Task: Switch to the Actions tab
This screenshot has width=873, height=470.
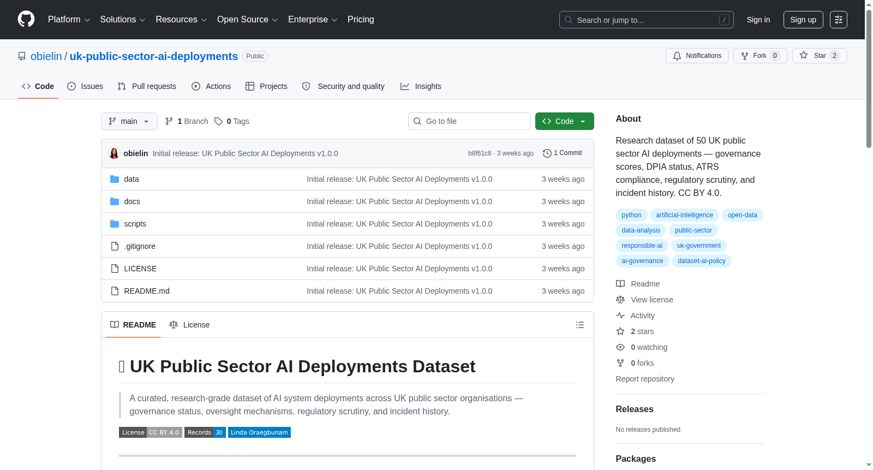Action: (211, 86)
